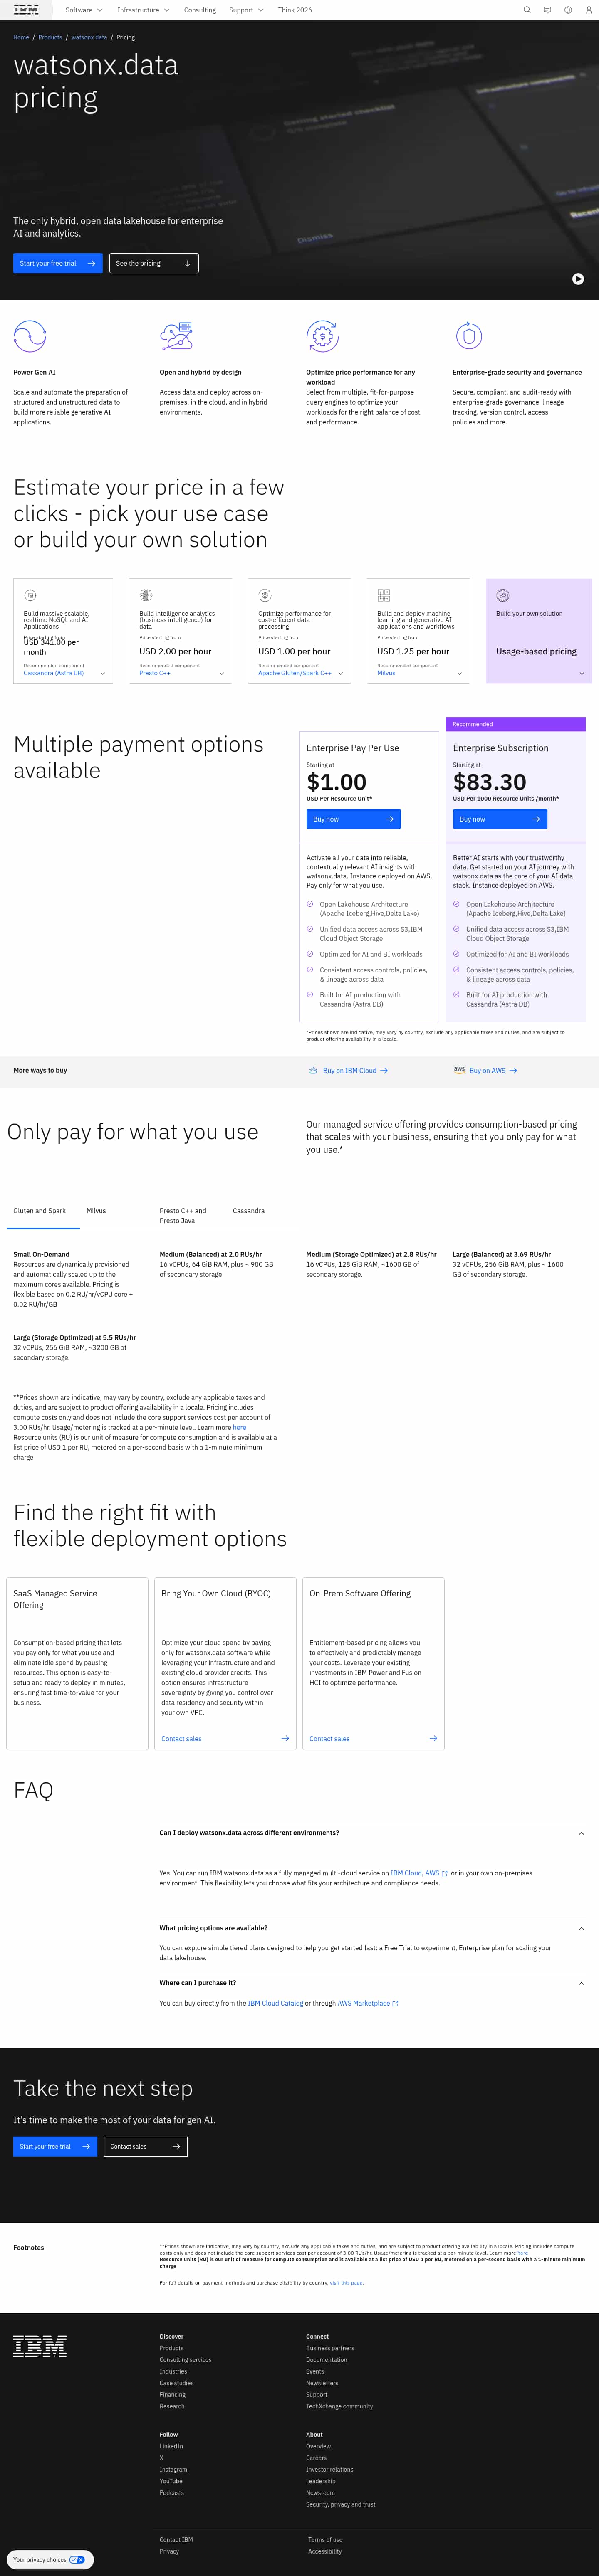Image resolution: width=599 pixels, height=2576 pixels.
Task: Open the Consulting services footer link
Action: click(185, 2360)
